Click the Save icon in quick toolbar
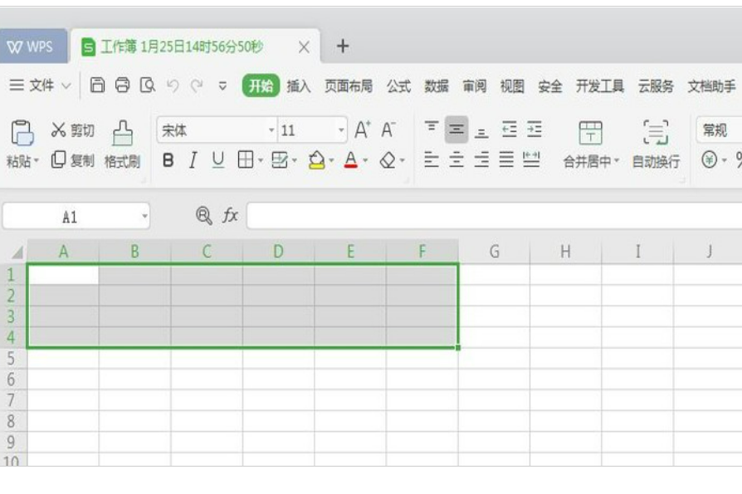Image resolution: width=742 pixels, height=494 pixels. coord(97,86)
